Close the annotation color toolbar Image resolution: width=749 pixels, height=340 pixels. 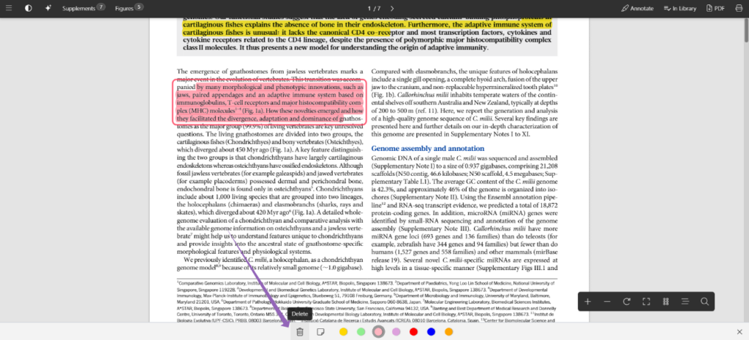[739, 332]
